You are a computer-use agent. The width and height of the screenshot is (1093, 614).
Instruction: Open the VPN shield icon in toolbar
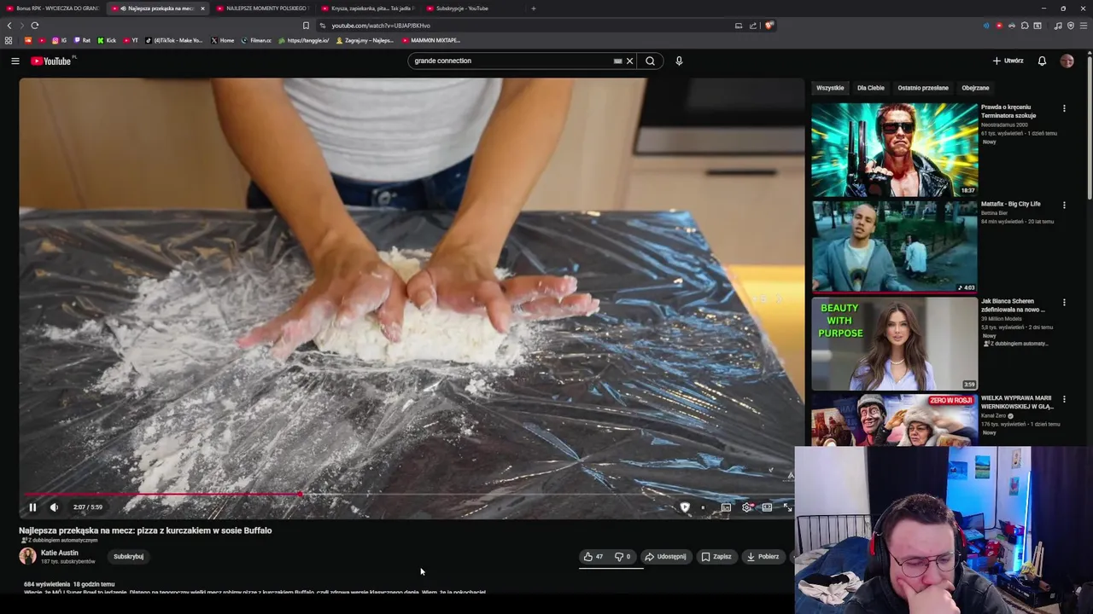click(1071, 26)
